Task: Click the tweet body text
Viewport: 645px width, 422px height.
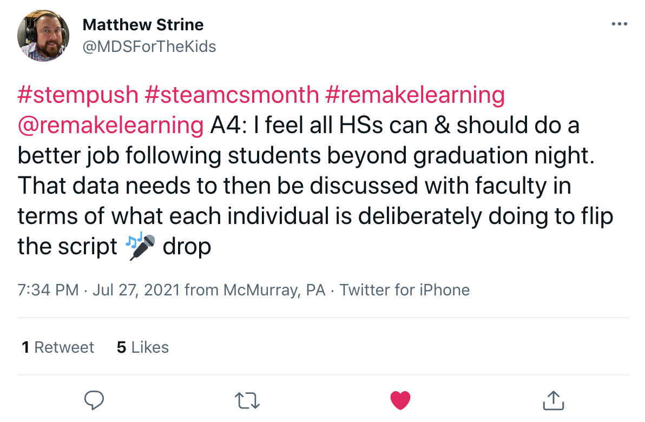Action: click(314, 186)
